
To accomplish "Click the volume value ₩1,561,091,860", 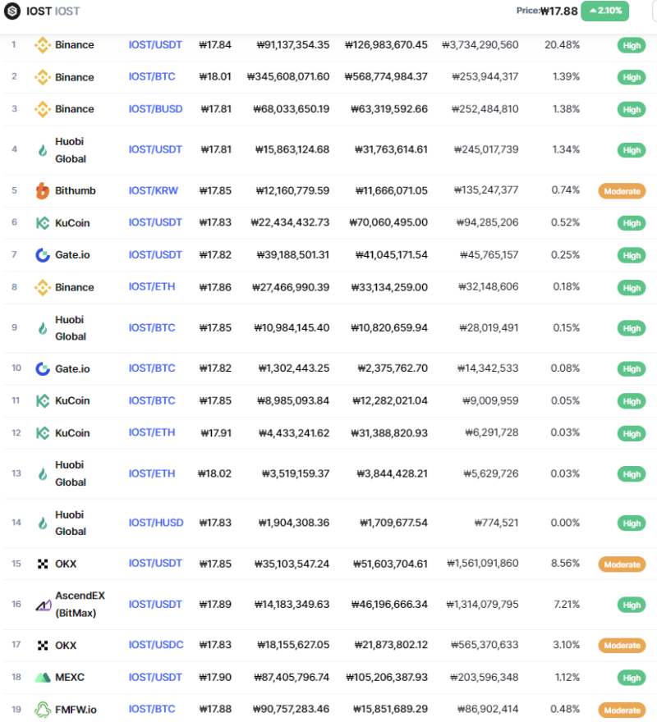I will tap(483, 563).
